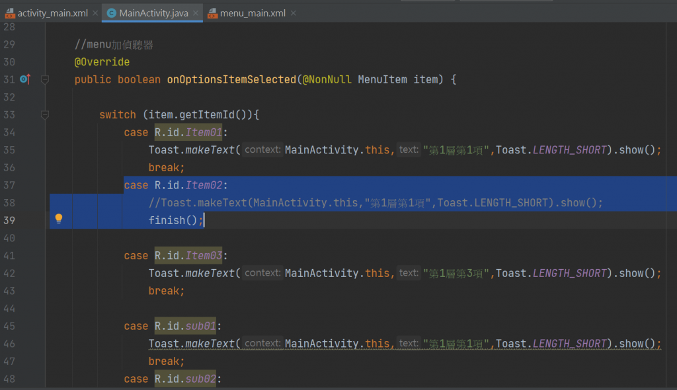Click the @Override annotation
Viewport: 677px width, 390px height.
pyautogui.click(x=102, y=62)
